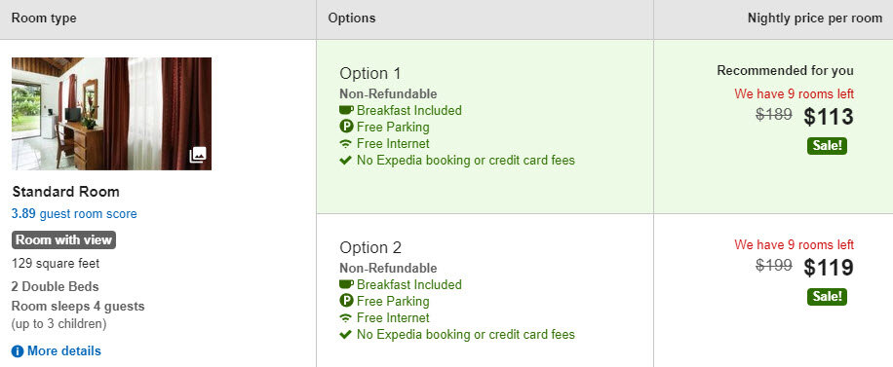Click the Room type column header
This screenshot has height=367, width=893.
click(x=44, y=18)
